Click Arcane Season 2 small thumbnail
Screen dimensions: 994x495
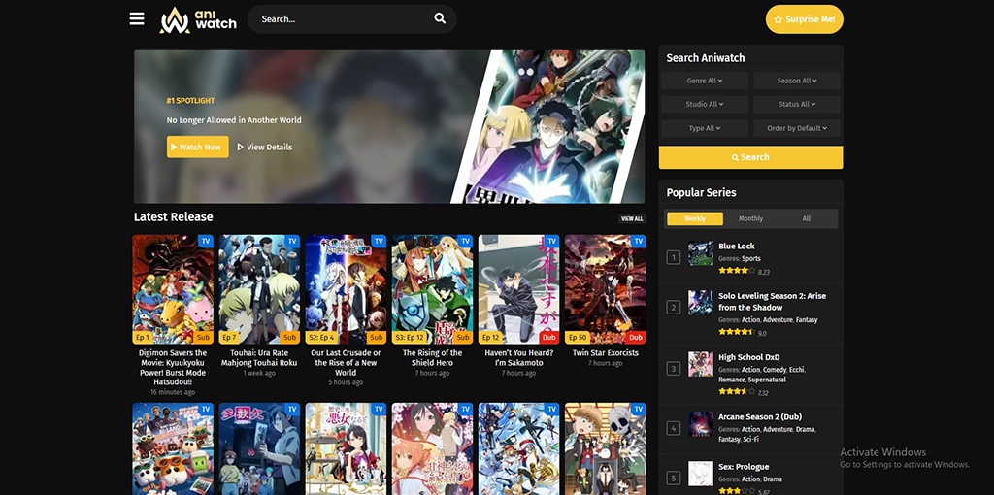701,424
